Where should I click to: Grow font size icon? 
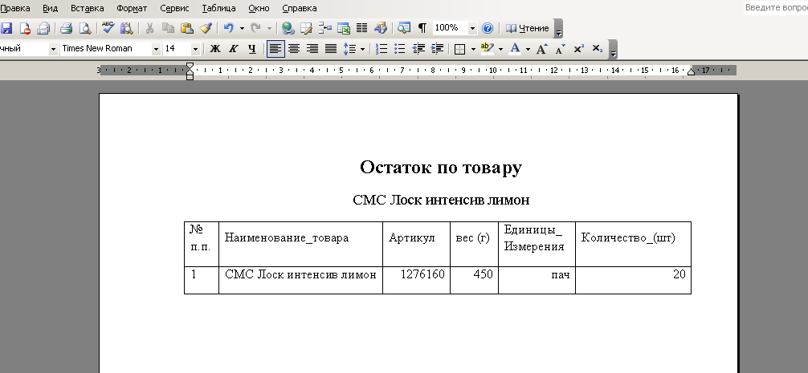coord(541,49)
